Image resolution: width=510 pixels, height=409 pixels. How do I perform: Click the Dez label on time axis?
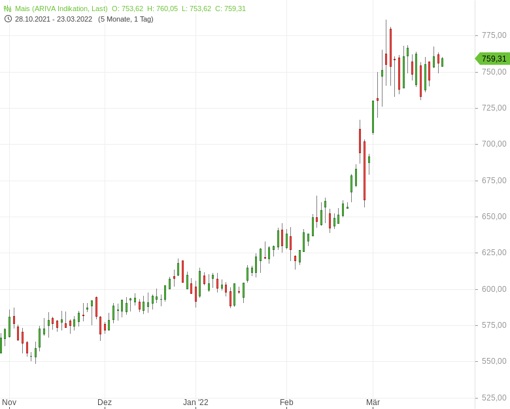(x=105, y=402)
